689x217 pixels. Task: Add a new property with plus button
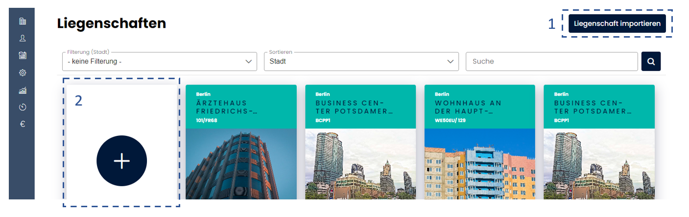(x=121, y=161)
